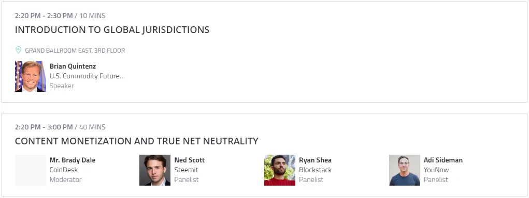
Task: Select the Mr. Brady Dale moderator name
Action: tap(73, 160)
